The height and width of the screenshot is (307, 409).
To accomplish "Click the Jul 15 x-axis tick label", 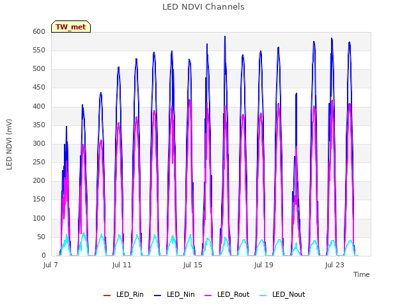I will pyautogui.click(x=193, y=265).
